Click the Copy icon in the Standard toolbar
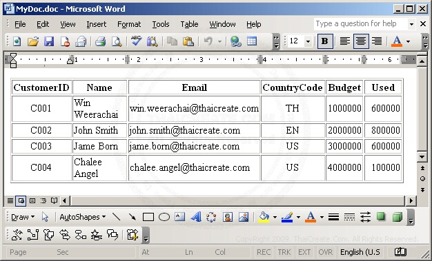The width and height of the screenshot is (432, 261). [x=172, y=41]
